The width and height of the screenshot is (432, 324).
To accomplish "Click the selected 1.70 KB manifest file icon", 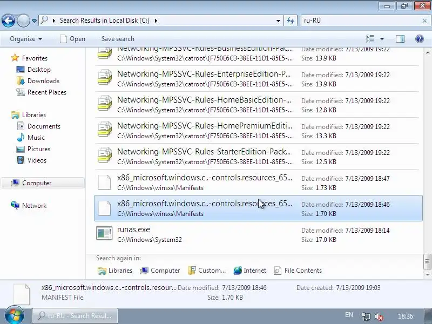I will tap(105, 208).
